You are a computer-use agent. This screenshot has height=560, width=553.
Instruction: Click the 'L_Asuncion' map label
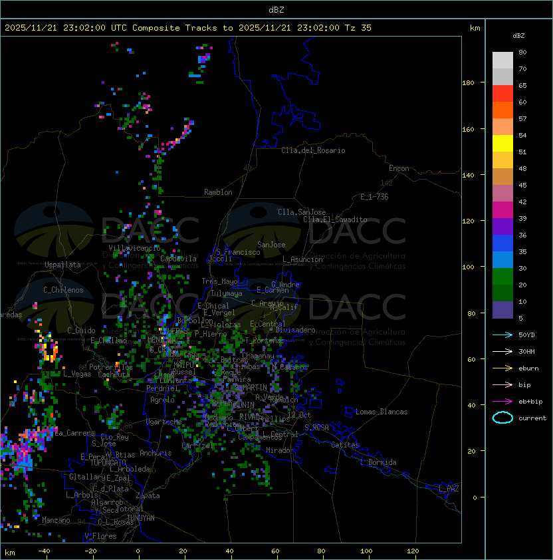tap(302, 259)
